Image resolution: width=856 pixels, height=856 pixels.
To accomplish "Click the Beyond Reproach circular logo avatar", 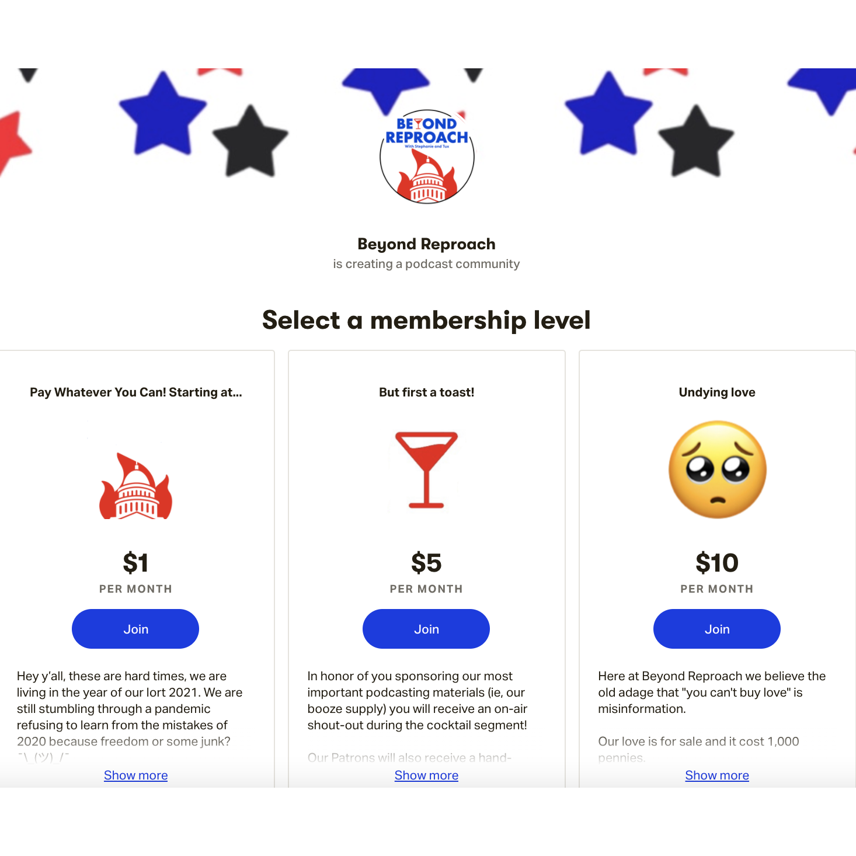I will [427, 156].
